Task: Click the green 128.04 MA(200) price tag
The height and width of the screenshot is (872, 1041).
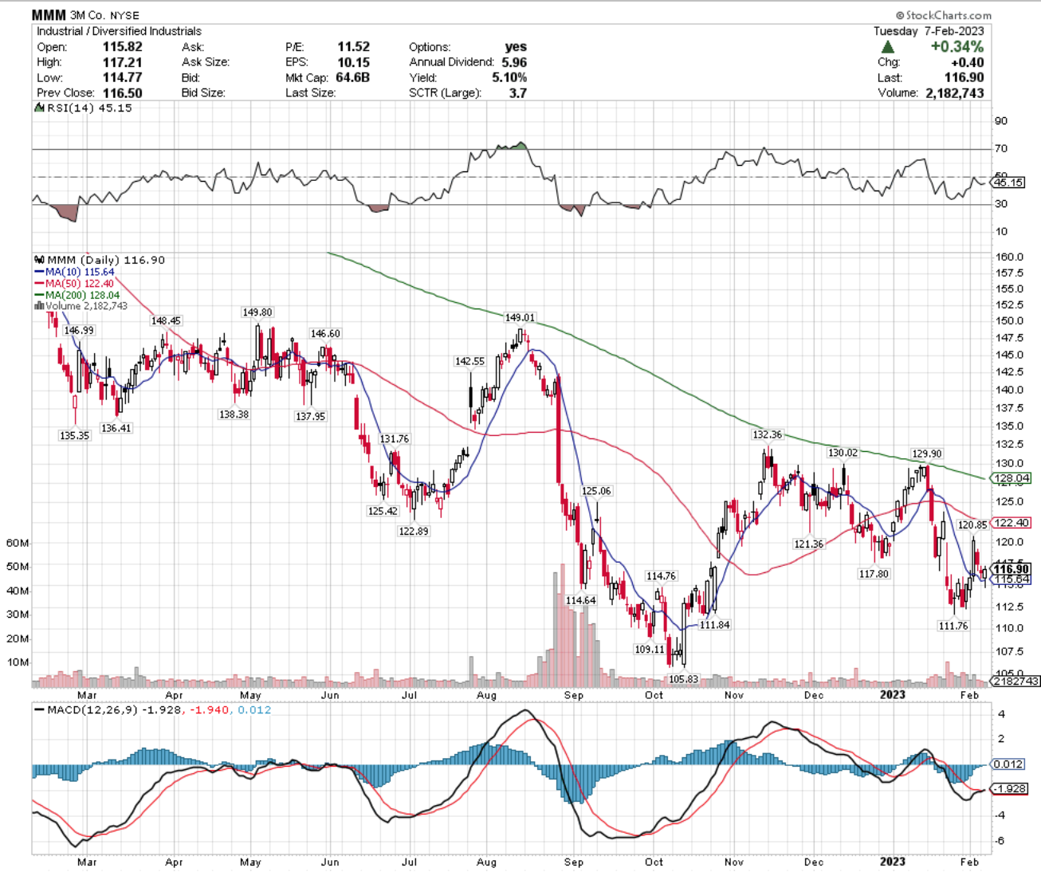Action: [1012, 478]
